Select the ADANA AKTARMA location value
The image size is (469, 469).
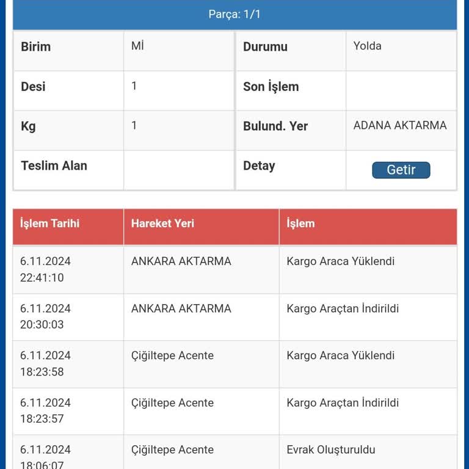(x=400, y=125)
